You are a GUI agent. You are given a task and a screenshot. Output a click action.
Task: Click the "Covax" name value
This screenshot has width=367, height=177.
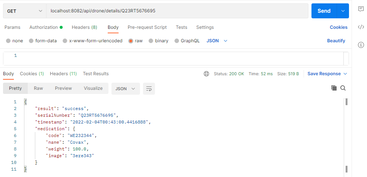[x=77, y=142]
